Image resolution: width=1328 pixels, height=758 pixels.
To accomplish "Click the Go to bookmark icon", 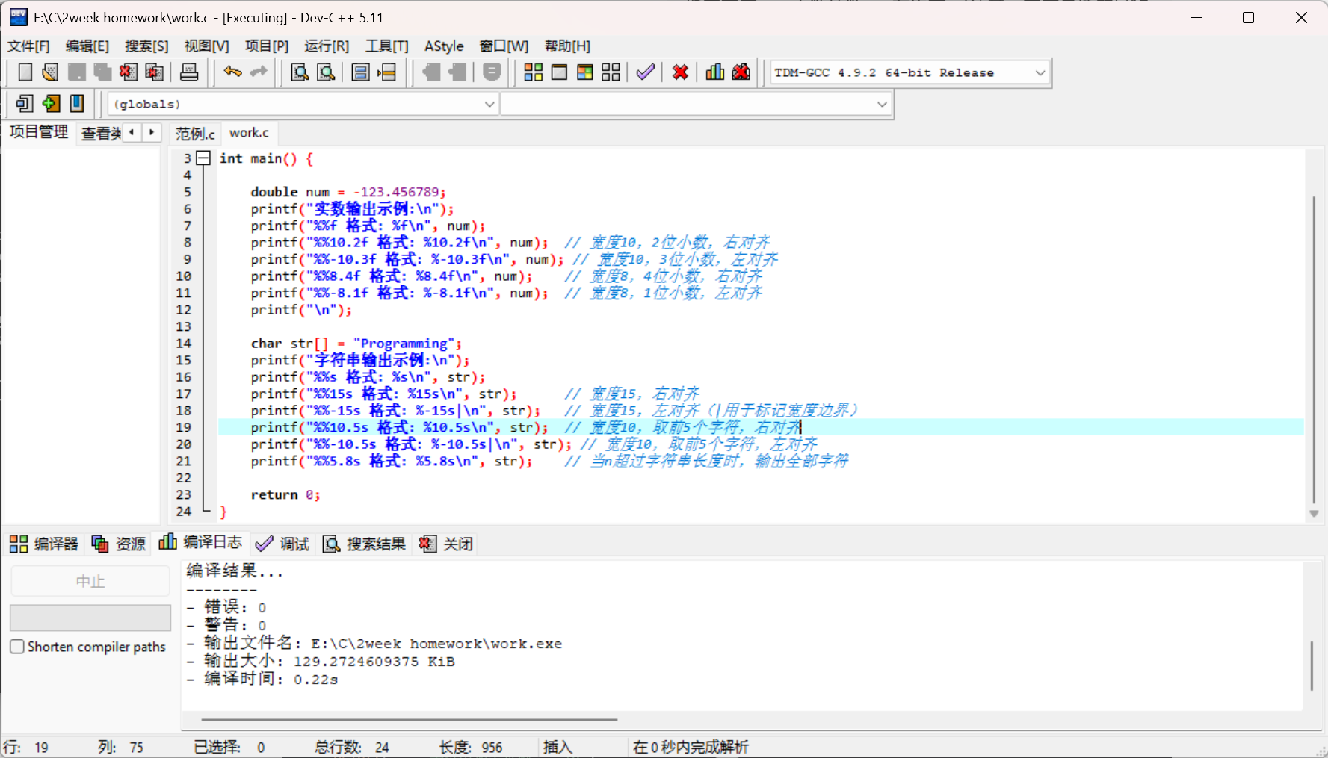I will (x=77, y=103).
